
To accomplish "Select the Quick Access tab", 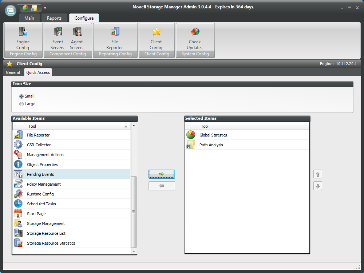I will (38, 72).
